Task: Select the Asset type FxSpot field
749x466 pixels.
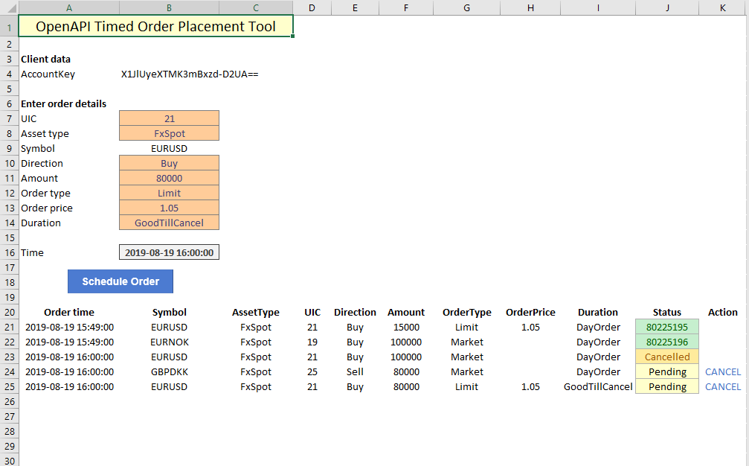Action: tap(169, 133)
